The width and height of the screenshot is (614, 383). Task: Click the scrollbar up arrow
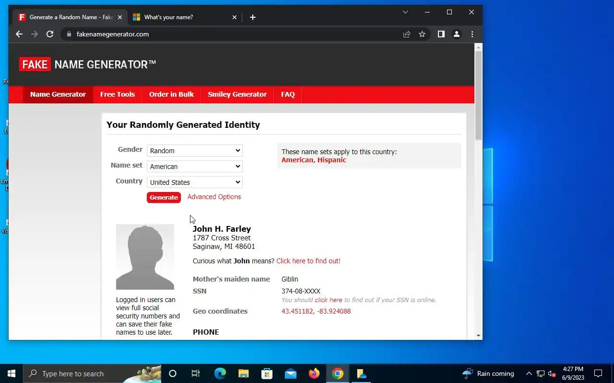point(478,47)
